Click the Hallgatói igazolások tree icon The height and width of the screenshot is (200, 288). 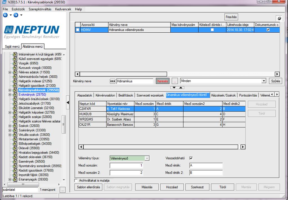pyautogui.click(x=15, y=86)
